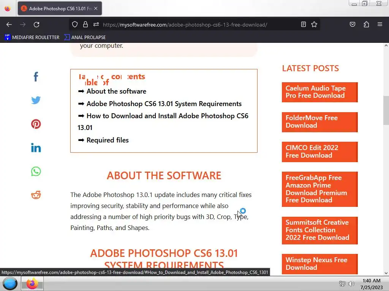Screen dimensions: 389x291
Task: Select the Adobe Photoshop CS6 13.01 tab
Action: [60, 8]
